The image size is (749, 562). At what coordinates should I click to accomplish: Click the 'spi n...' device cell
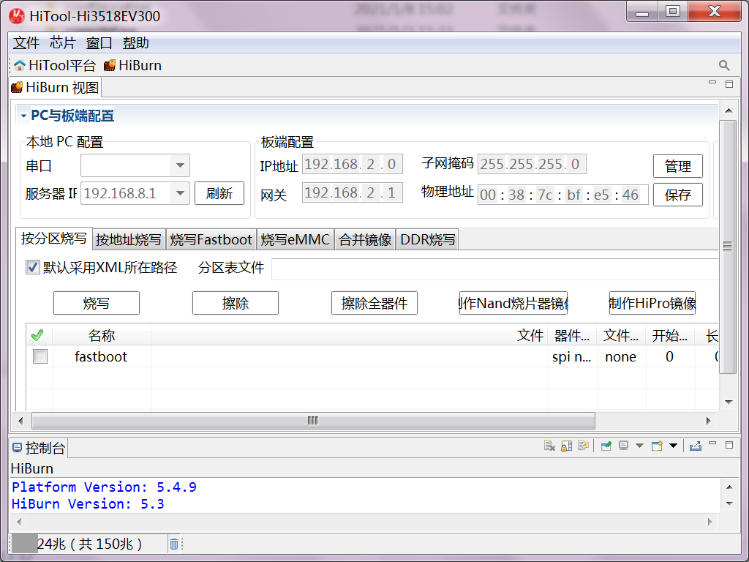572,356
